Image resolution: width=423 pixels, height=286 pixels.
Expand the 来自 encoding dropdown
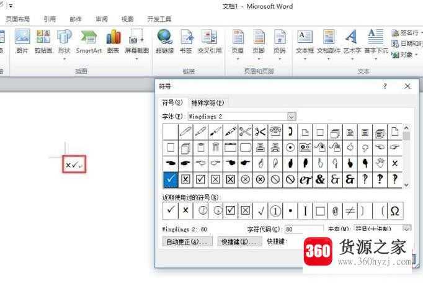pos(406,228)
